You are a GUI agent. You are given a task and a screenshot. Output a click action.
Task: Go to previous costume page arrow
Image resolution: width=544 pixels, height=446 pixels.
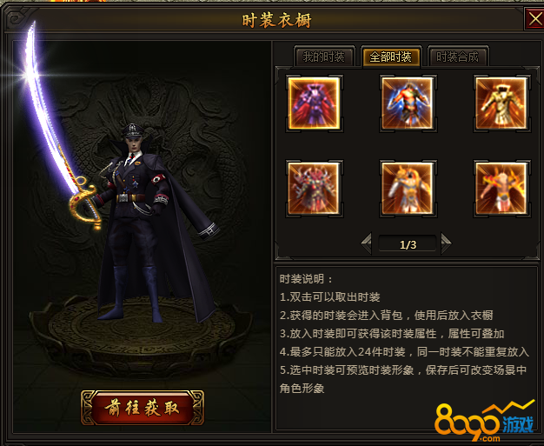[x=367, y=243]
